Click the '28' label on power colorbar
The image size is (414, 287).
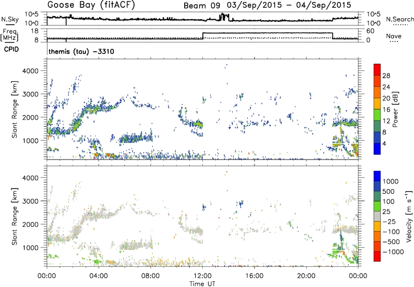tap(386, 76)
